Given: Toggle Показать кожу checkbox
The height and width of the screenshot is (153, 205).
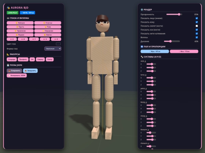Looking at the screenshot, I should (x=197, y=22).
